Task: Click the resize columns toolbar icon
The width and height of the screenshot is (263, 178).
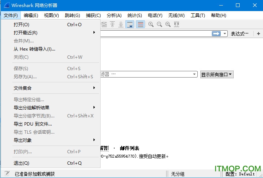Action: click(177, 24)
